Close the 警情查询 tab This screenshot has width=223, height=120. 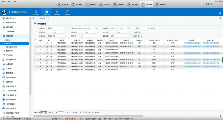tap(48, 18)
